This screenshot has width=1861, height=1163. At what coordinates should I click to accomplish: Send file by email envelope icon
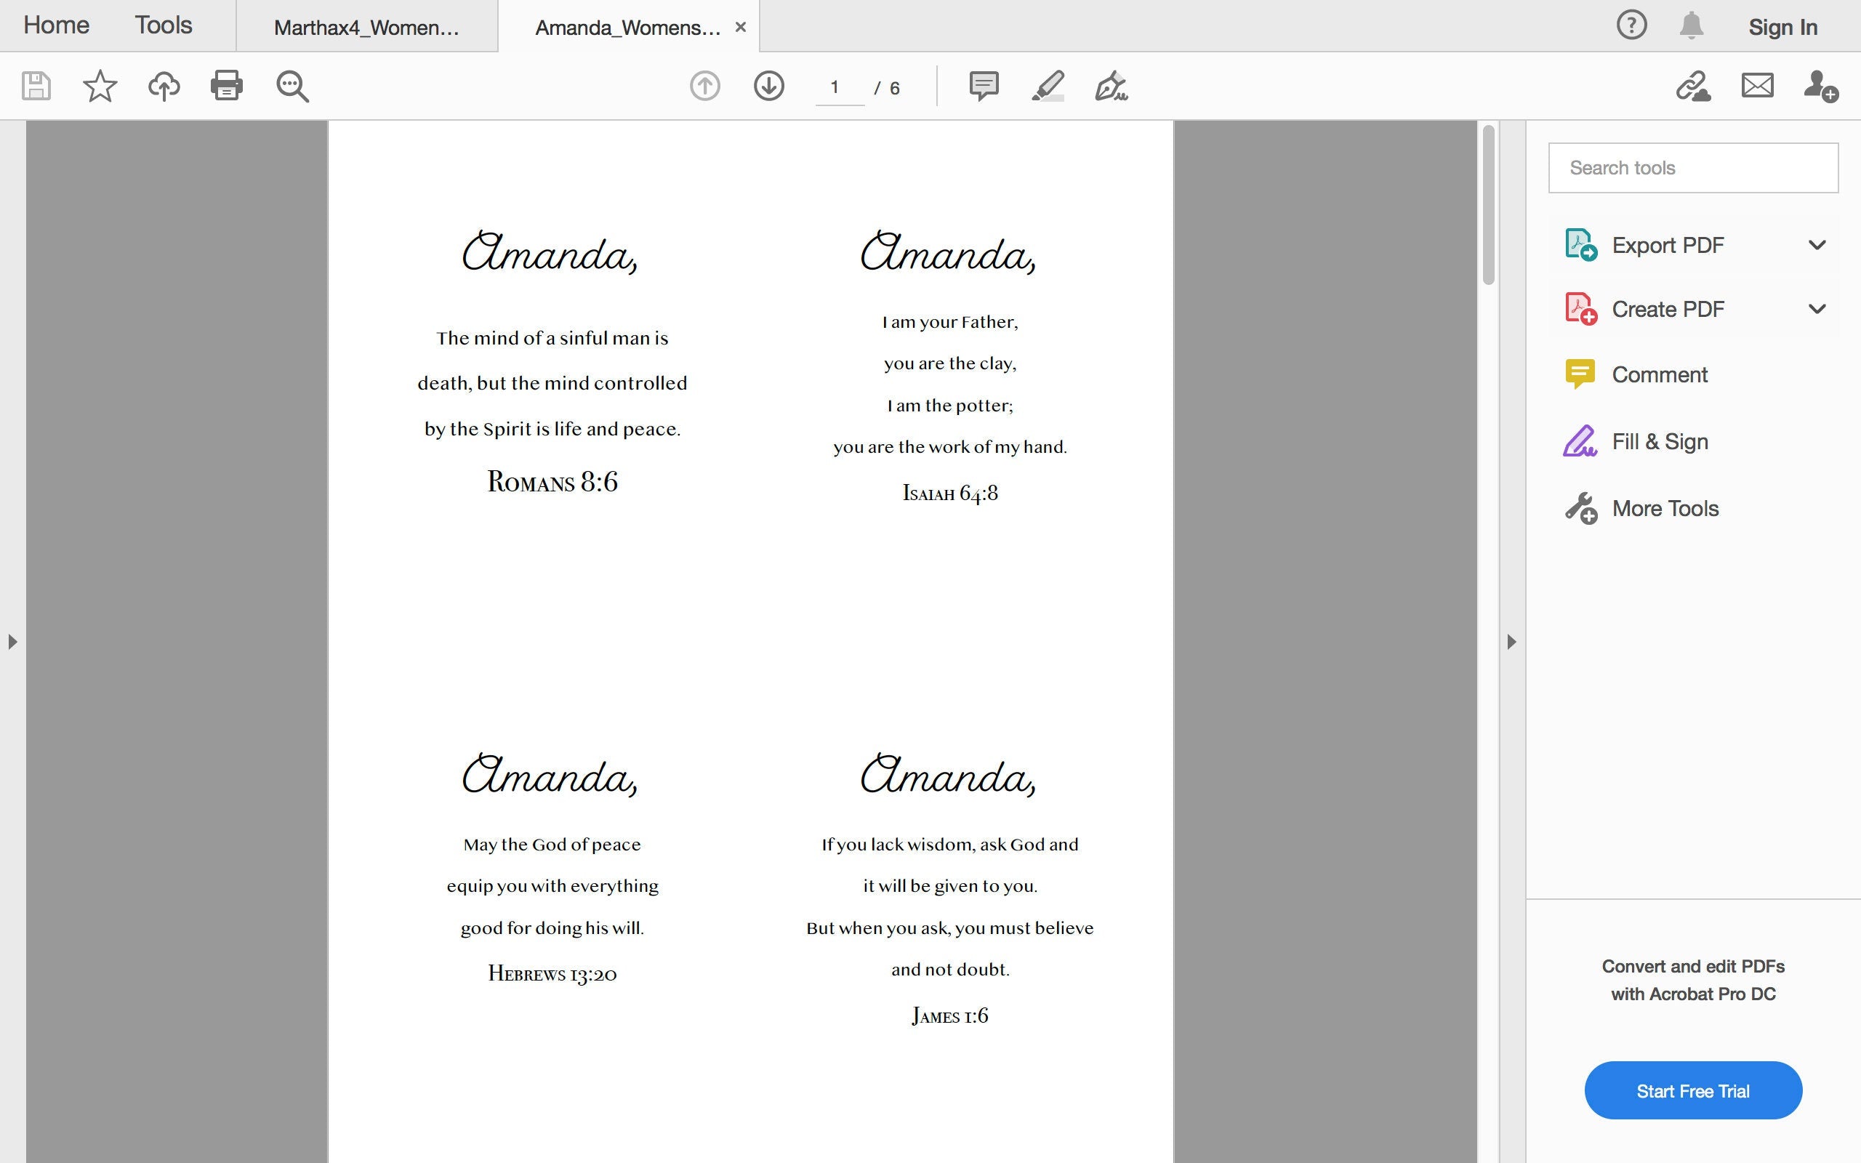[x=1757, y=85]
